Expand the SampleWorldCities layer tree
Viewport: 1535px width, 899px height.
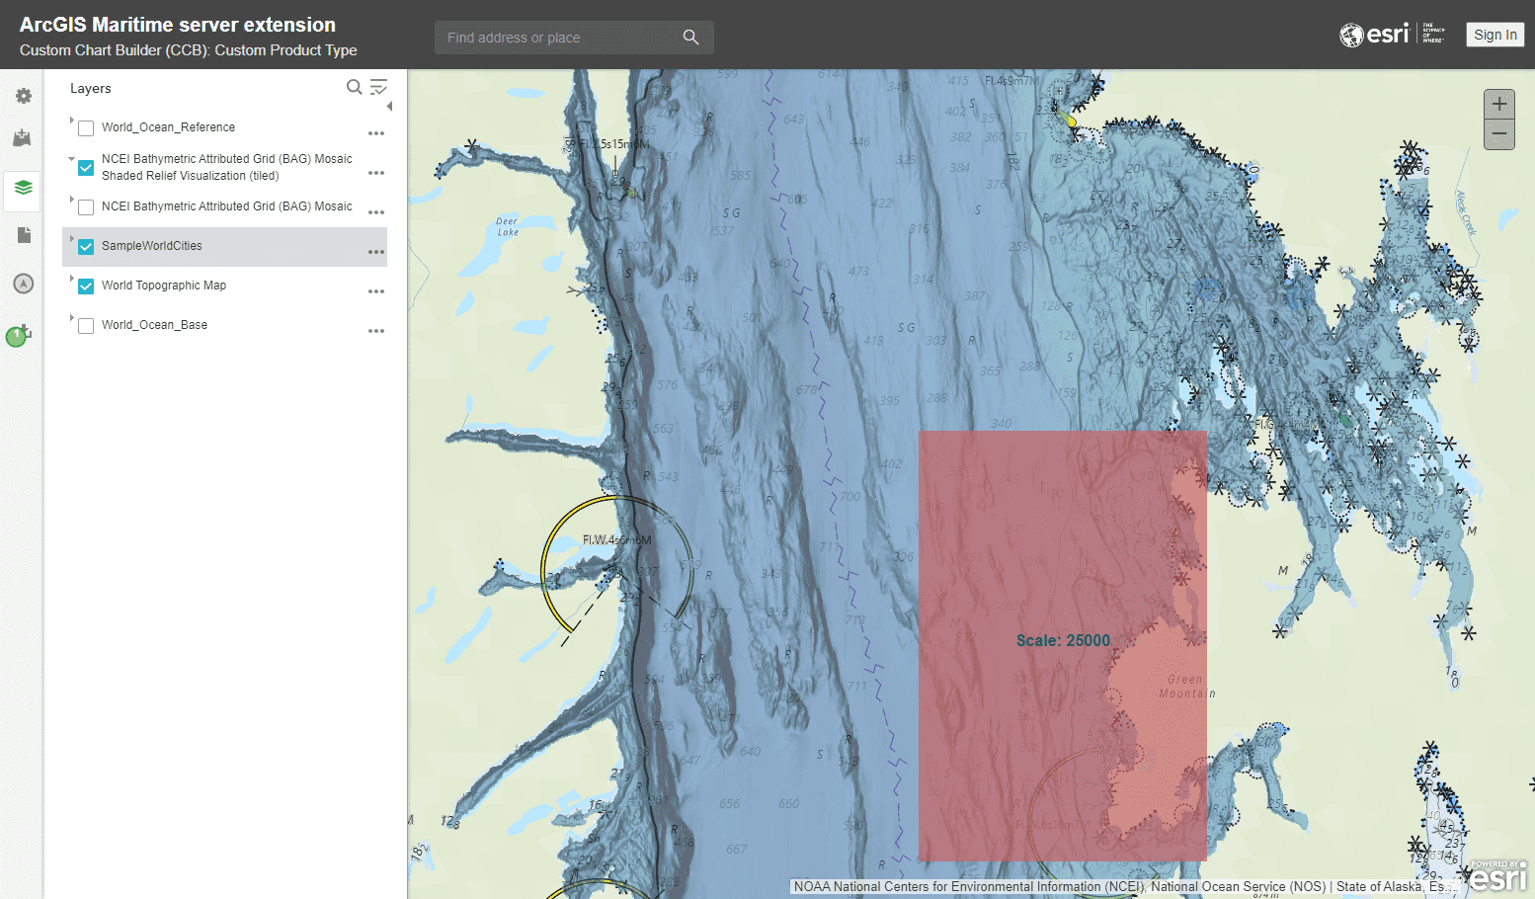pos(71,238)
